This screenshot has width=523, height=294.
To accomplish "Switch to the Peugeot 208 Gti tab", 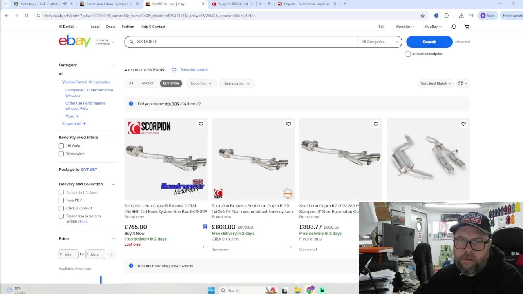I will click(x=241, y=4).
